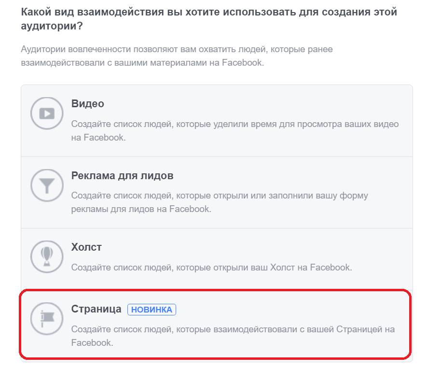Select the "Холст" engagement title

(x=86, y=247)
